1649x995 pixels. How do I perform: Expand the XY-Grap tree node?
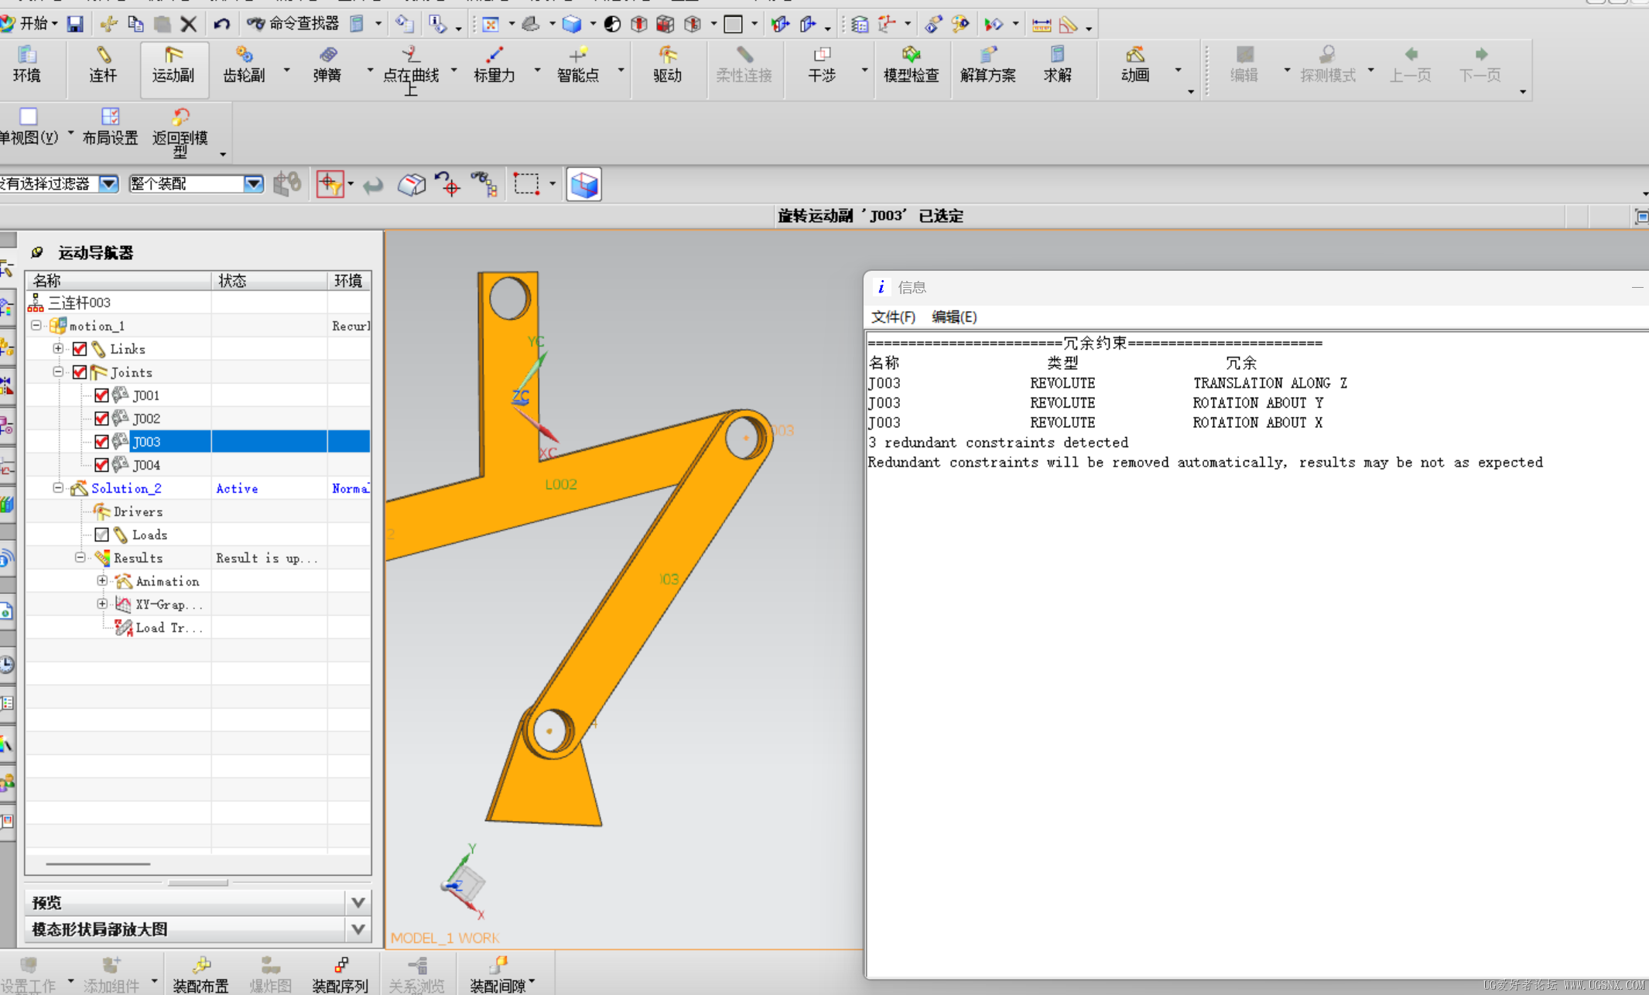pos(101,604)
